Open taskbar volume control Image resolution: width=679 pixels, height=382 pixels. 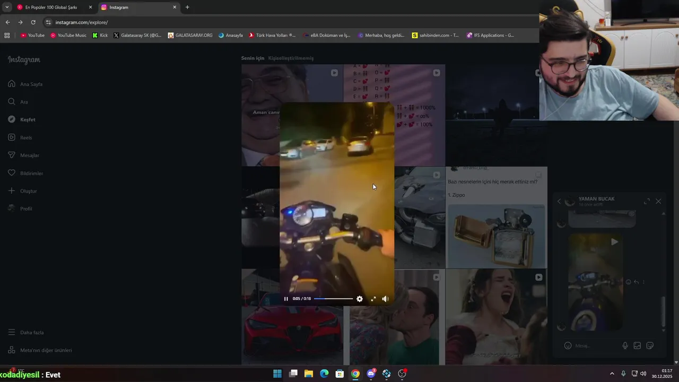tap(643, 374)
